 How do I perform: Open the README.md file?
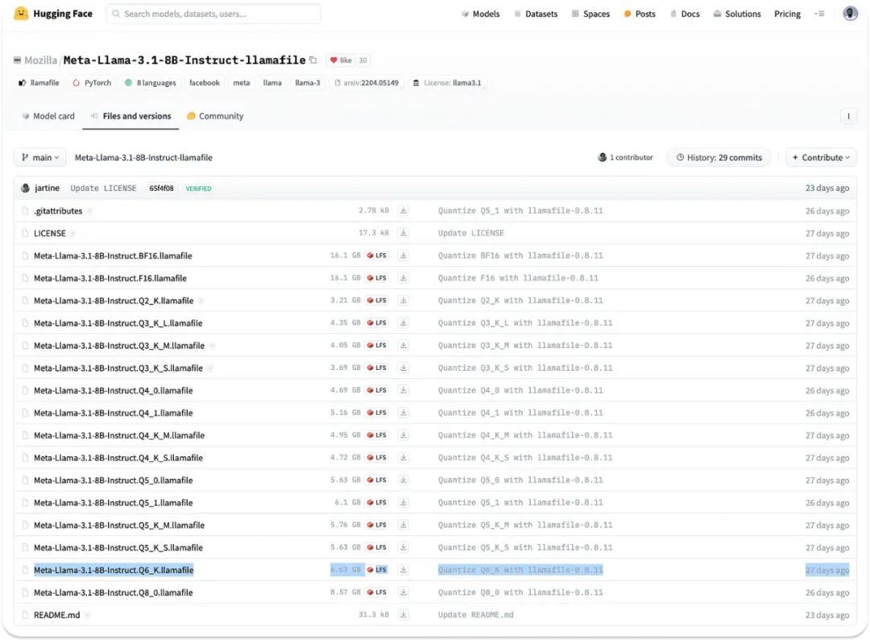pos(56,615)
